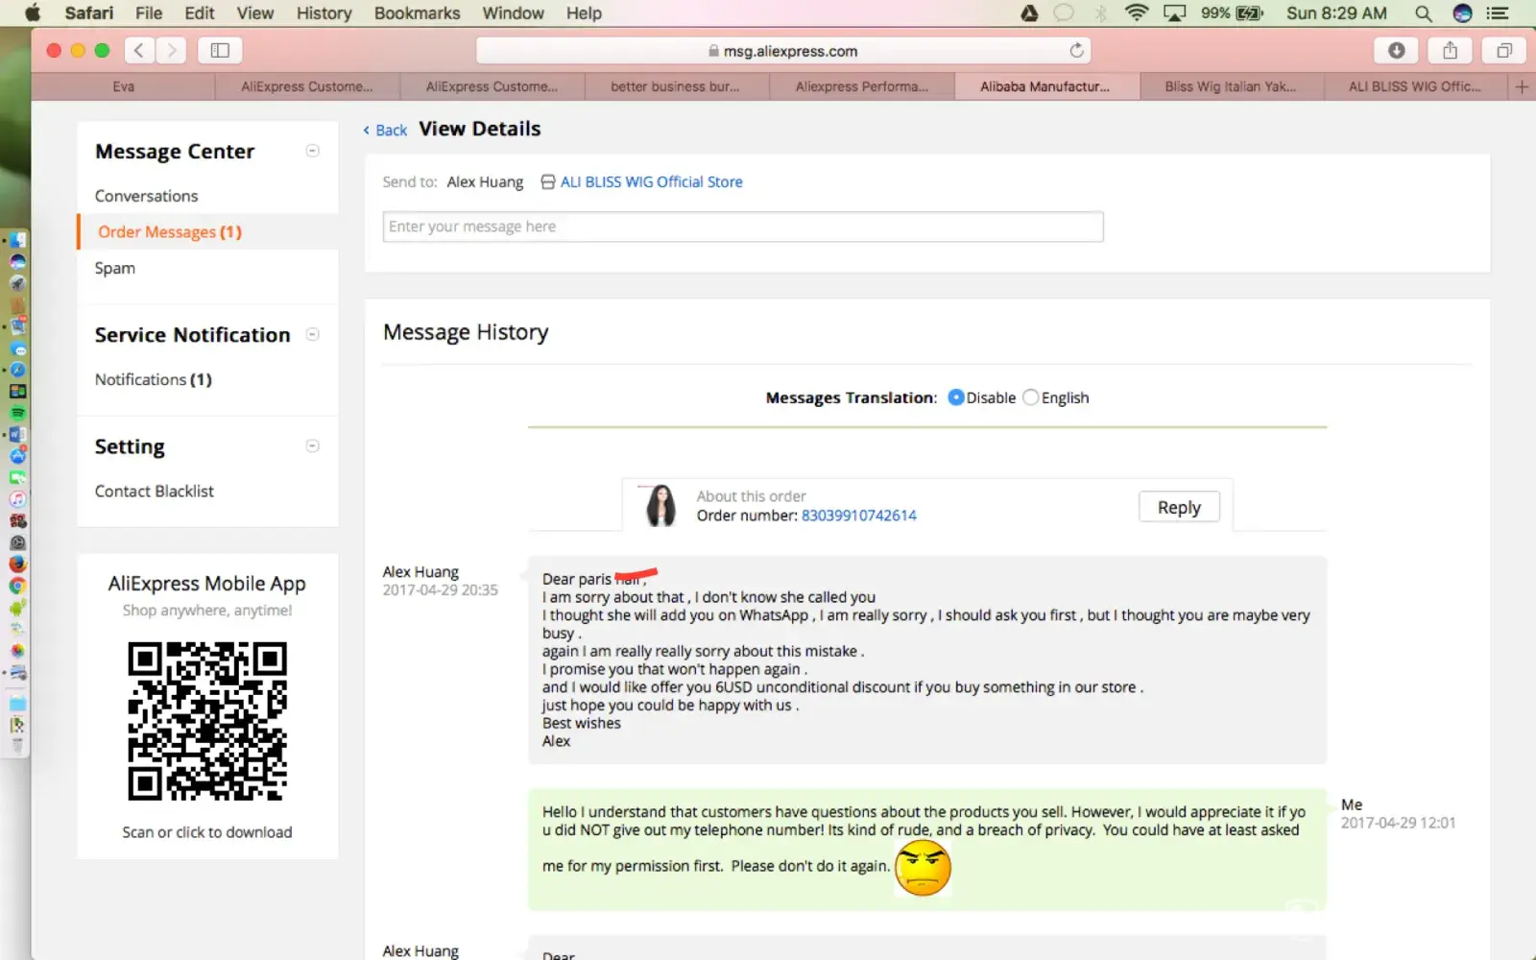This screenshot has width=1536, height=960.
Task: Open Spotlight search magnifier in menu bar
Action: point(1423,13)
